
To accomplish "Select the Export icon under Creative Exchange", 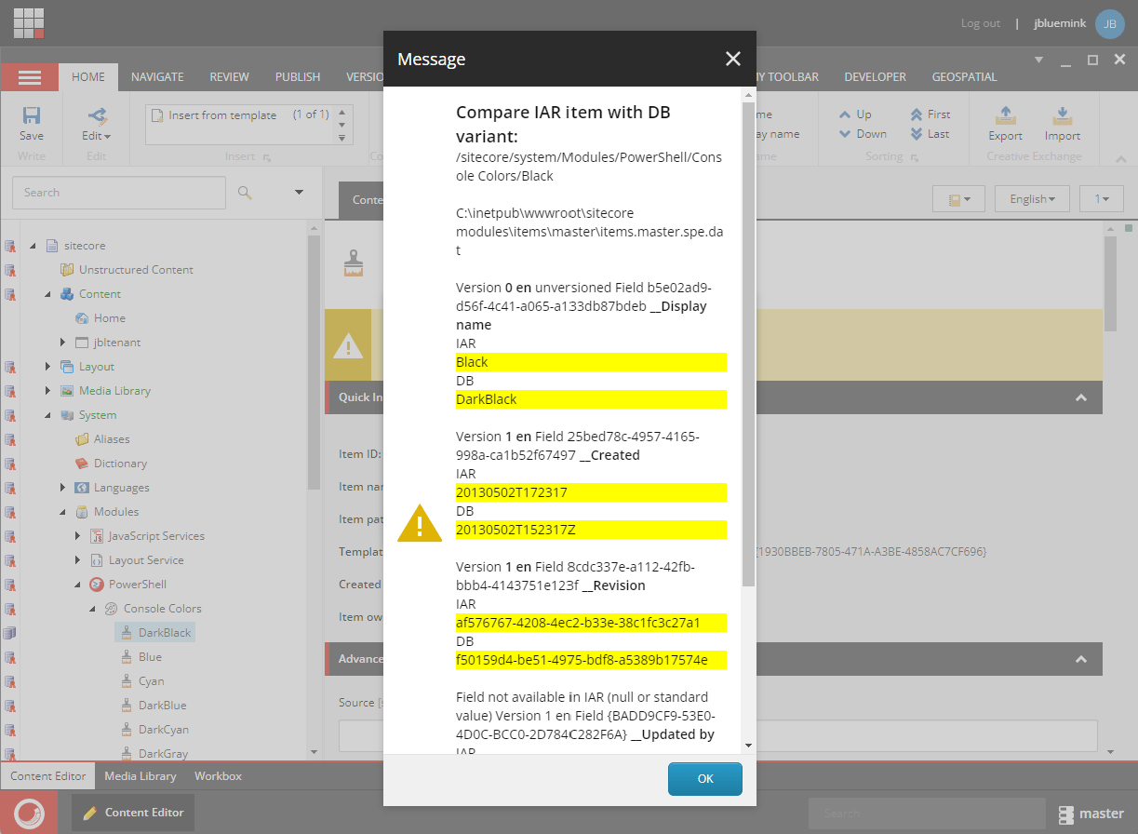I will 1005,116.
